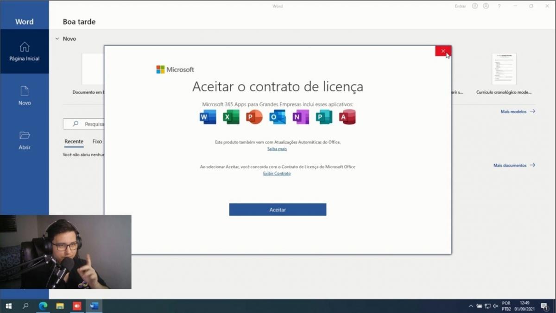Open File Explorer from taskbar

click(x=60, y=306)
